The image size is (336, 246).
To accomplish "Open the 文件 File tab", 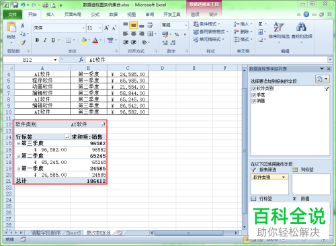I will pos(13,15).
